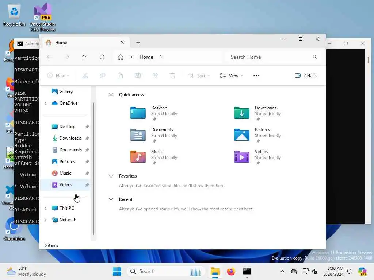Open the notification bell in system tray
The height and width of the screenshot is (280, 374).
click(x=349, y=271)
